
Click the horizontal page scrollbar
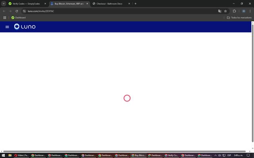(124, 151)
